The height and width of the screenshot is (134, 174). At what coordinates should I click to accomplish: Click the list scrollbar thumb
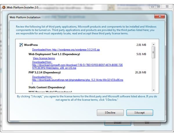154,52
